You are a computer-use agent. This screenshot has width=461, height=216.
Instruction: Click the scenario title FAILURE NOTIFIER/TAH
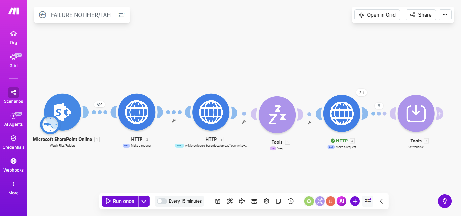click(x=81, y=15)
